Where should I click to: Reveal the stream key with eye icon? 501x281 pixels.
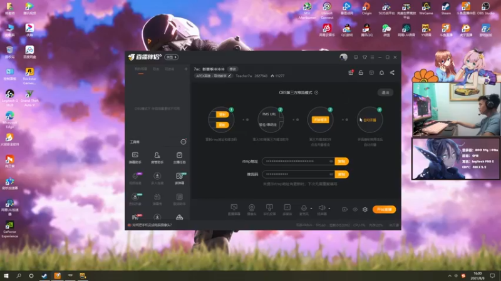click(331, 174)
